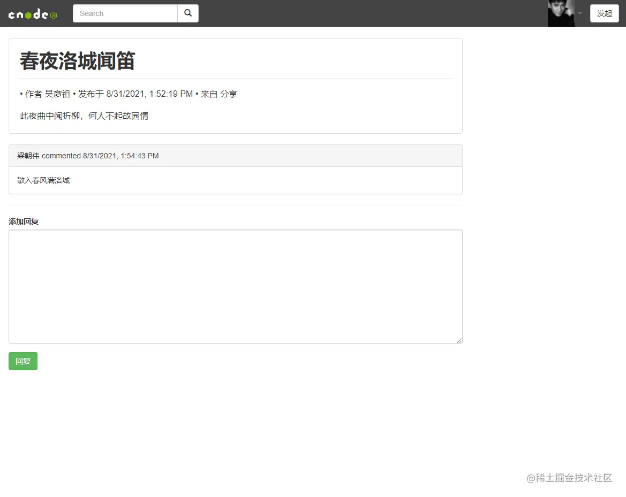Focus the 添加回复 reply textarea
This screenshot has height=497, width=626.
click(x=236, y=287)
